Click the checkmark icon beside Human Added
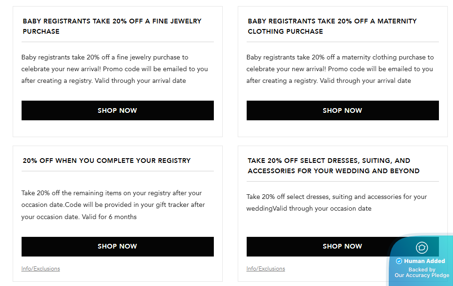This screenshot has width=453, height=286. point(399,261)
